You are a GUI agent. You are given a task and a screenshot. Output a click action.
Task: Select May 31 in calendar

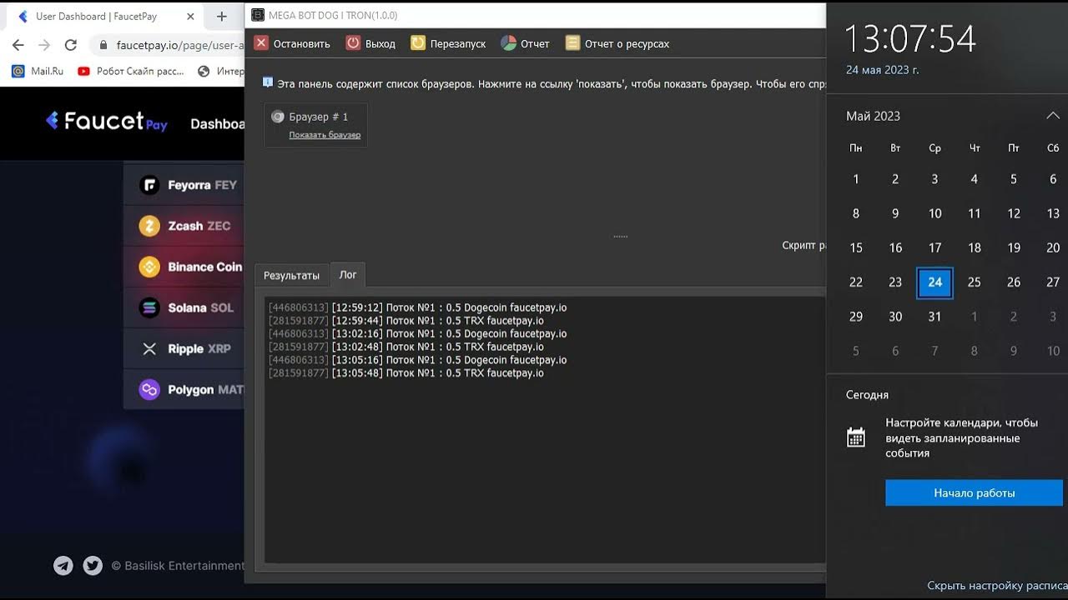coord(934,317)
